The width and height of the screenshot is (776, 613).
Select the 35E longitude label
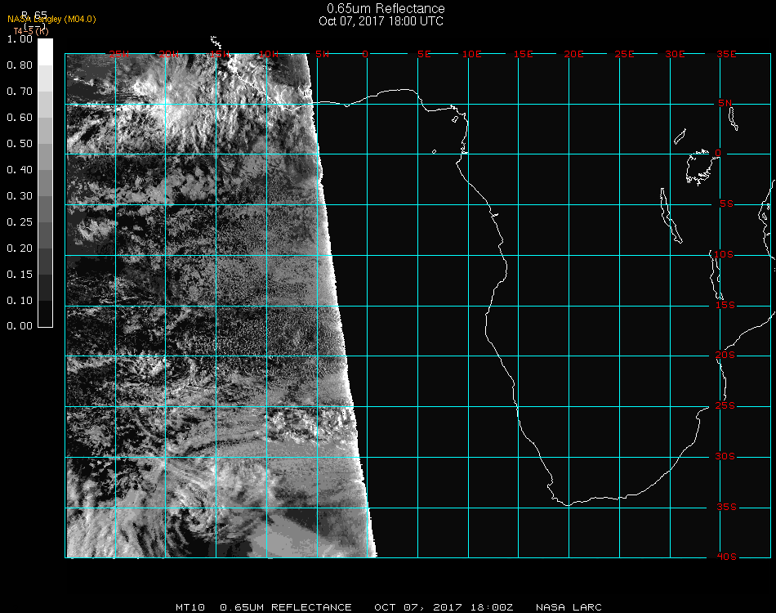(726, 54)
